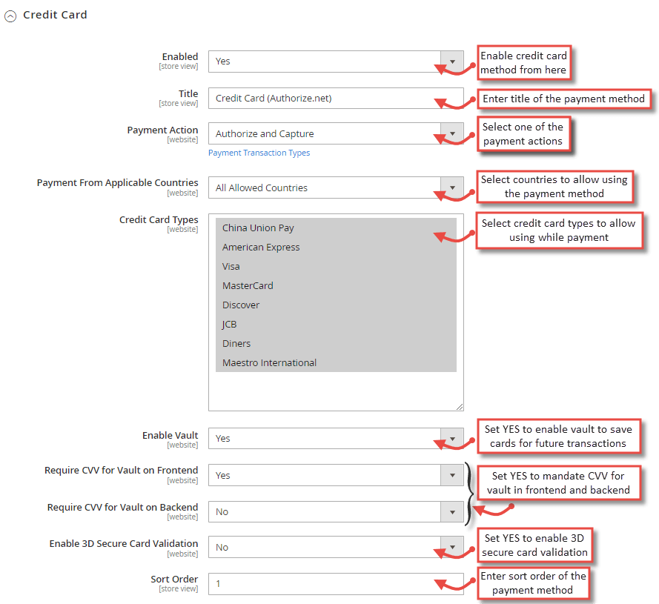Click the Payment Transaction Types link
The image size is (659, 604).
259,152
